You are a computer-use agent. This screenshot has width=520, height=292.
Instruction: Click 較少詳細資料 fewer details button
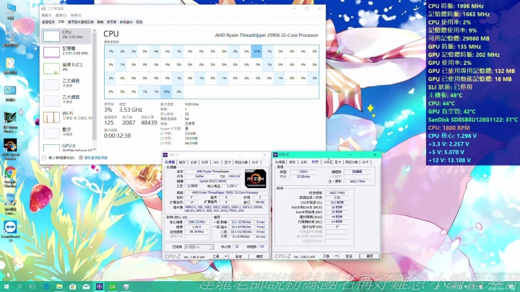[61, 158]
